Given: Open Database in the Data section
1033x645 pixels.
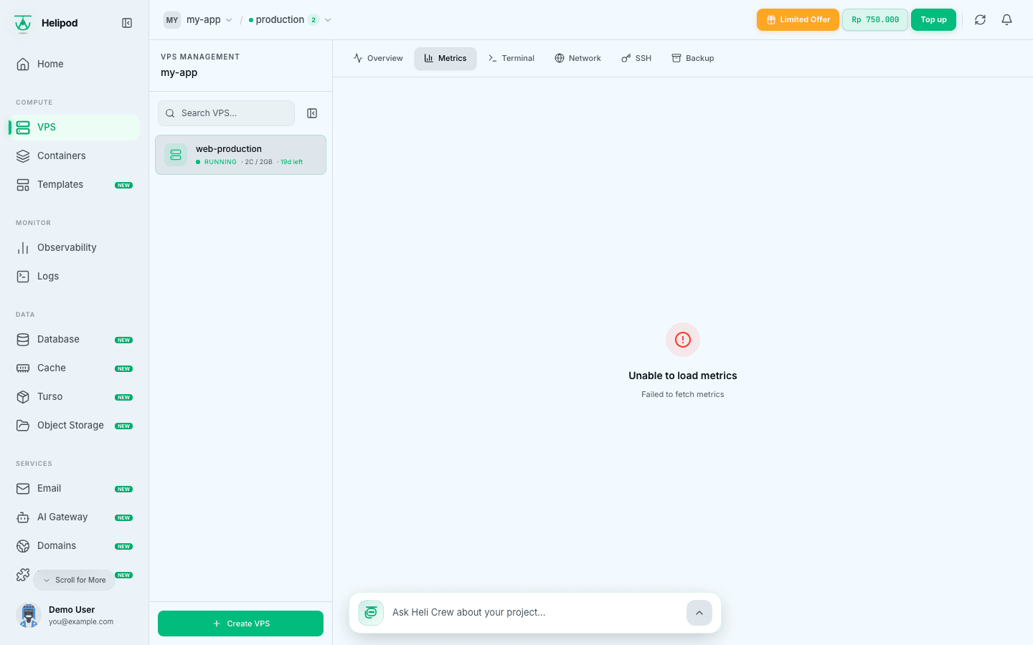Looking at the screenshot, I should point(74,339).
